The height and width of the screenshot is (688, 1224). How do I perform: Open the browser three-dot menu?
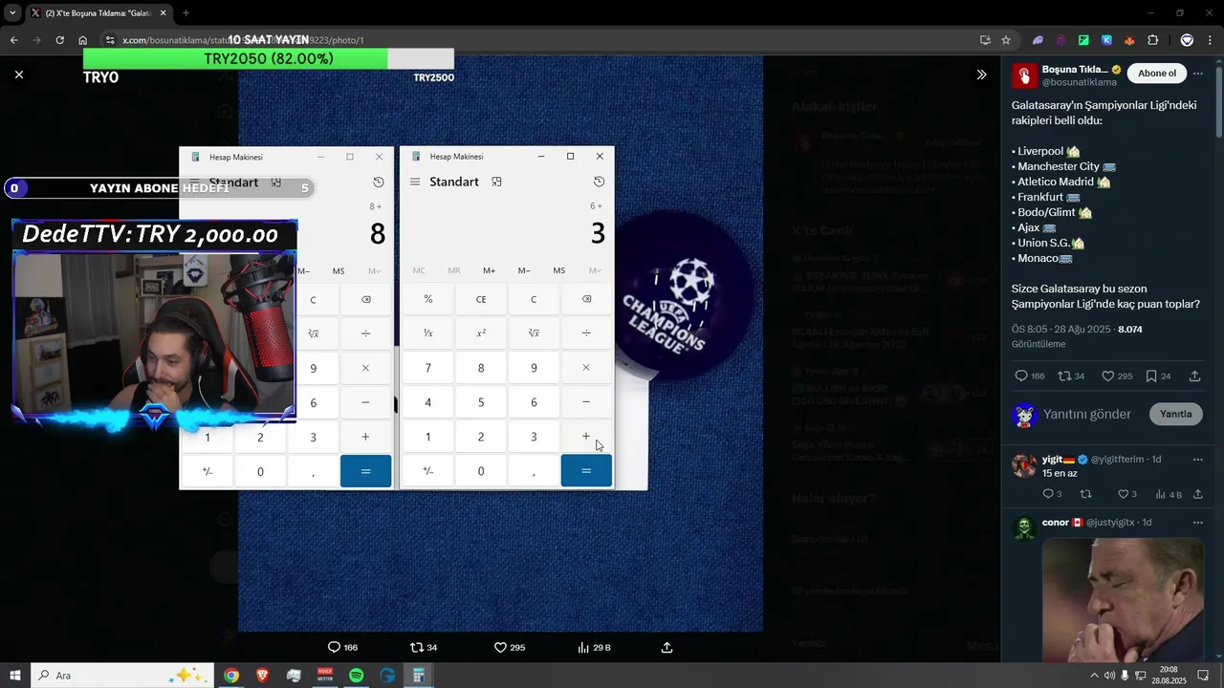[x=1210, y=40]
